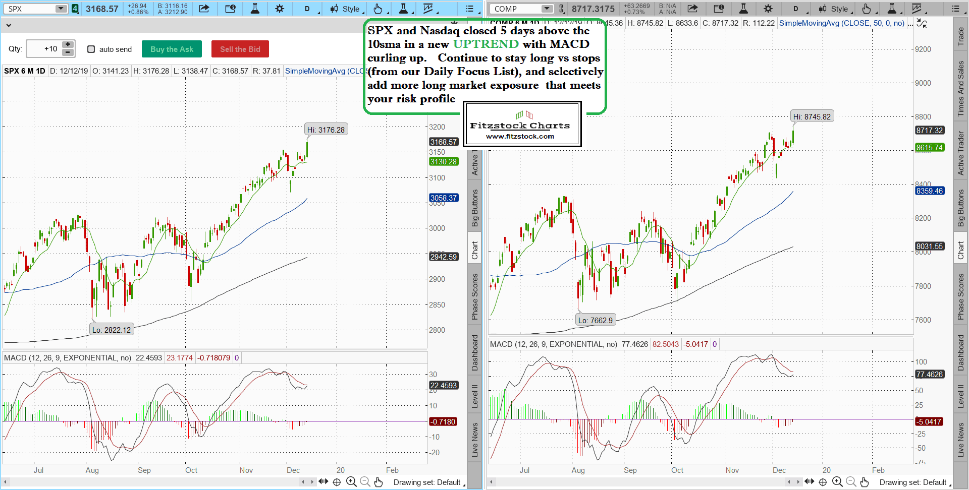Click the Edit Studies flask icon for SPX

tap(255, 9)
